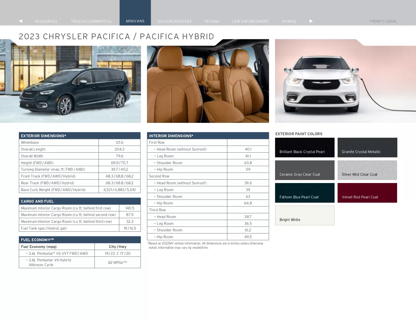Click the City/Hwy column header
The image size is (416, 321).
click(x=118, y=247)
